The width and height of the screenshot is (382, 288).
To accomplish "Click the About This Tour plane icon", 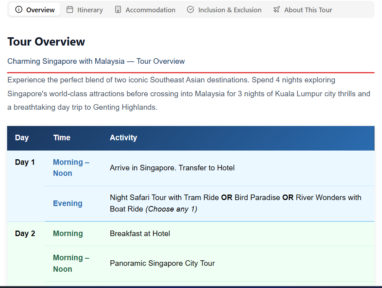I will tap(276, 10).
